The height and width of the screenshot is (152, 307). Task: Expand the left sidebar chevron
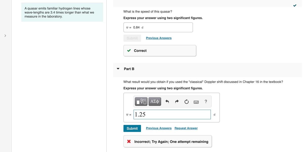(5, 36)
